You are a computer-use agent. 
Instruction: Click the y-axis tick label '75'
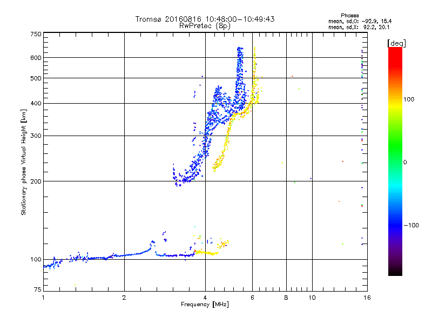click(x=38, y=289)
